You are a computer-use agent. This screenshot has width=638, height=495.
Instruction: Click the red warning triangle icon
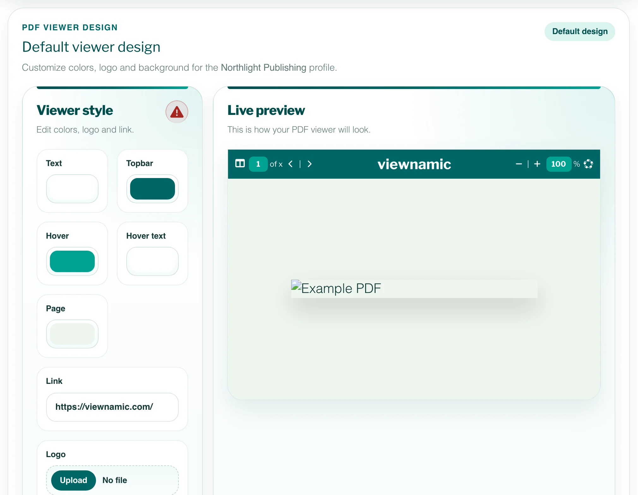pyautogui.click(x=177, y=112)
